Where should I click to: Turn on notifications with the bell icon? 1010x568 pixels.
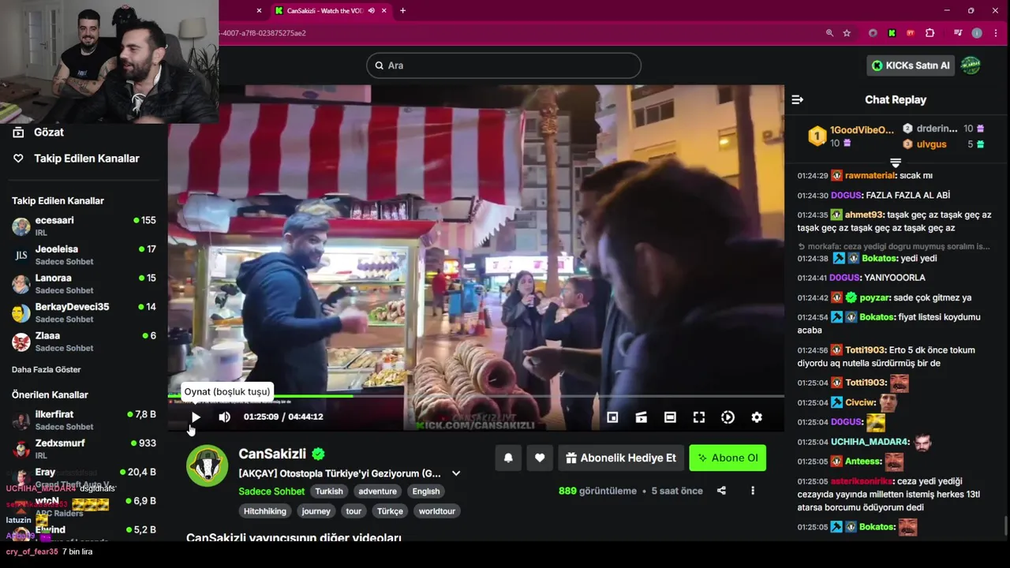click(508, 458)
